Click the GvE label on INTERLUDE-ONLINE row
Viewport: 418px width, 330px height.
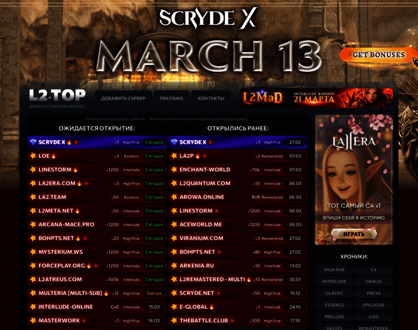(114, 307)
